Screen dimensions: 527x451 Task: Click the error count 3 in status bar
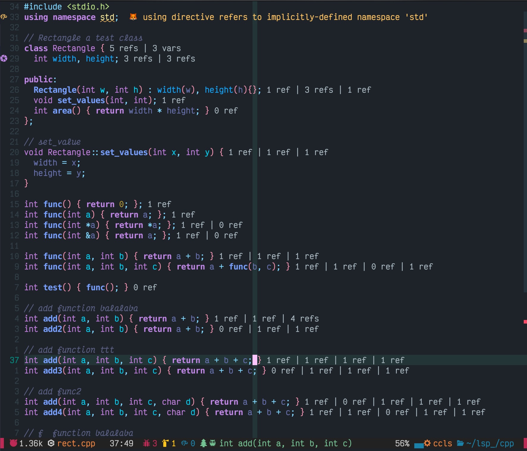pos(155,444)
